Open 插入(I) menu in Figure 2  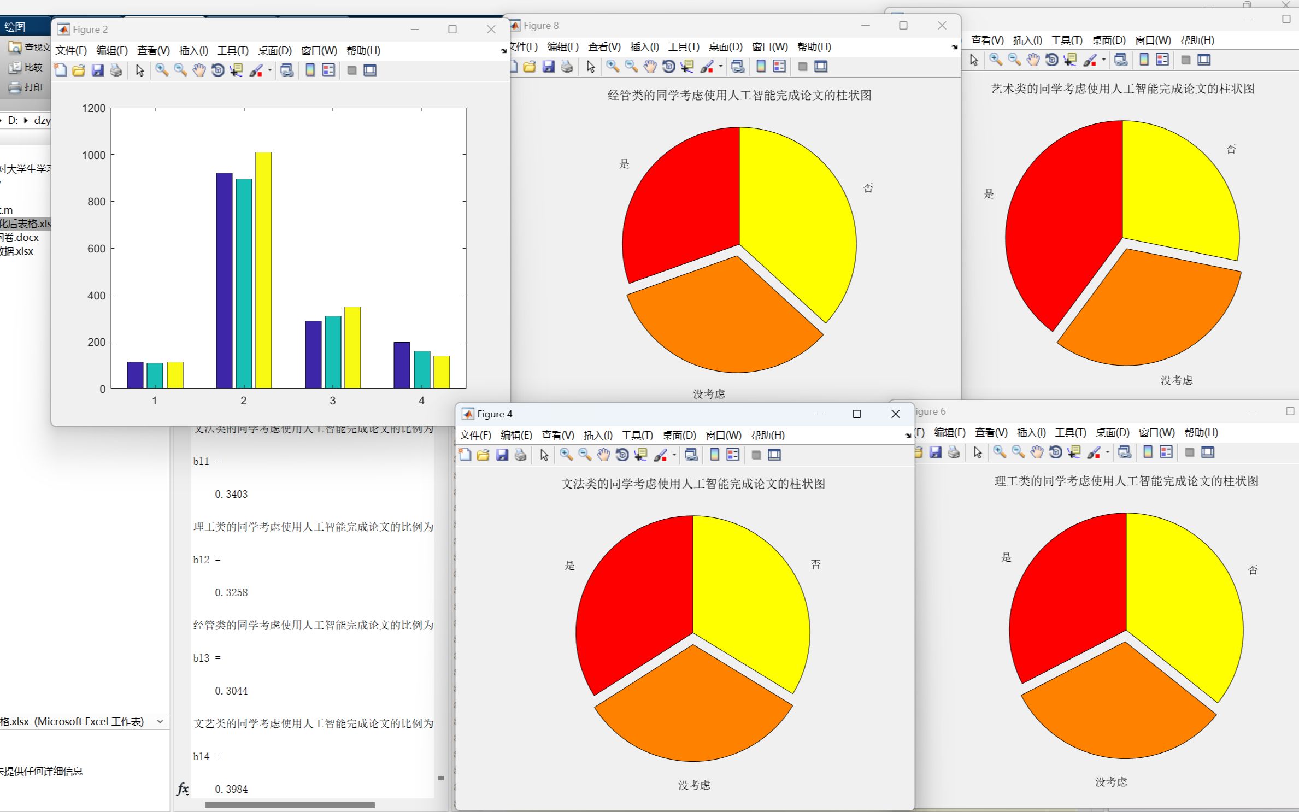pyautogui.click(x=193, y=50)
